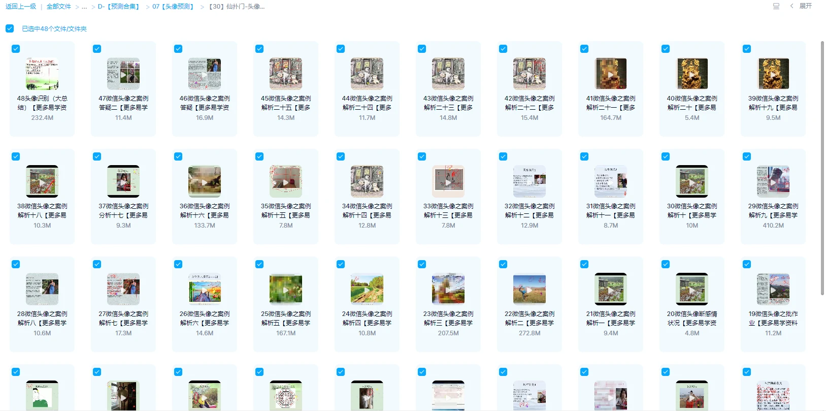This screenshot has height=411, width=826.
Task: Toggle the select-all checkbox
Action: 10,28
